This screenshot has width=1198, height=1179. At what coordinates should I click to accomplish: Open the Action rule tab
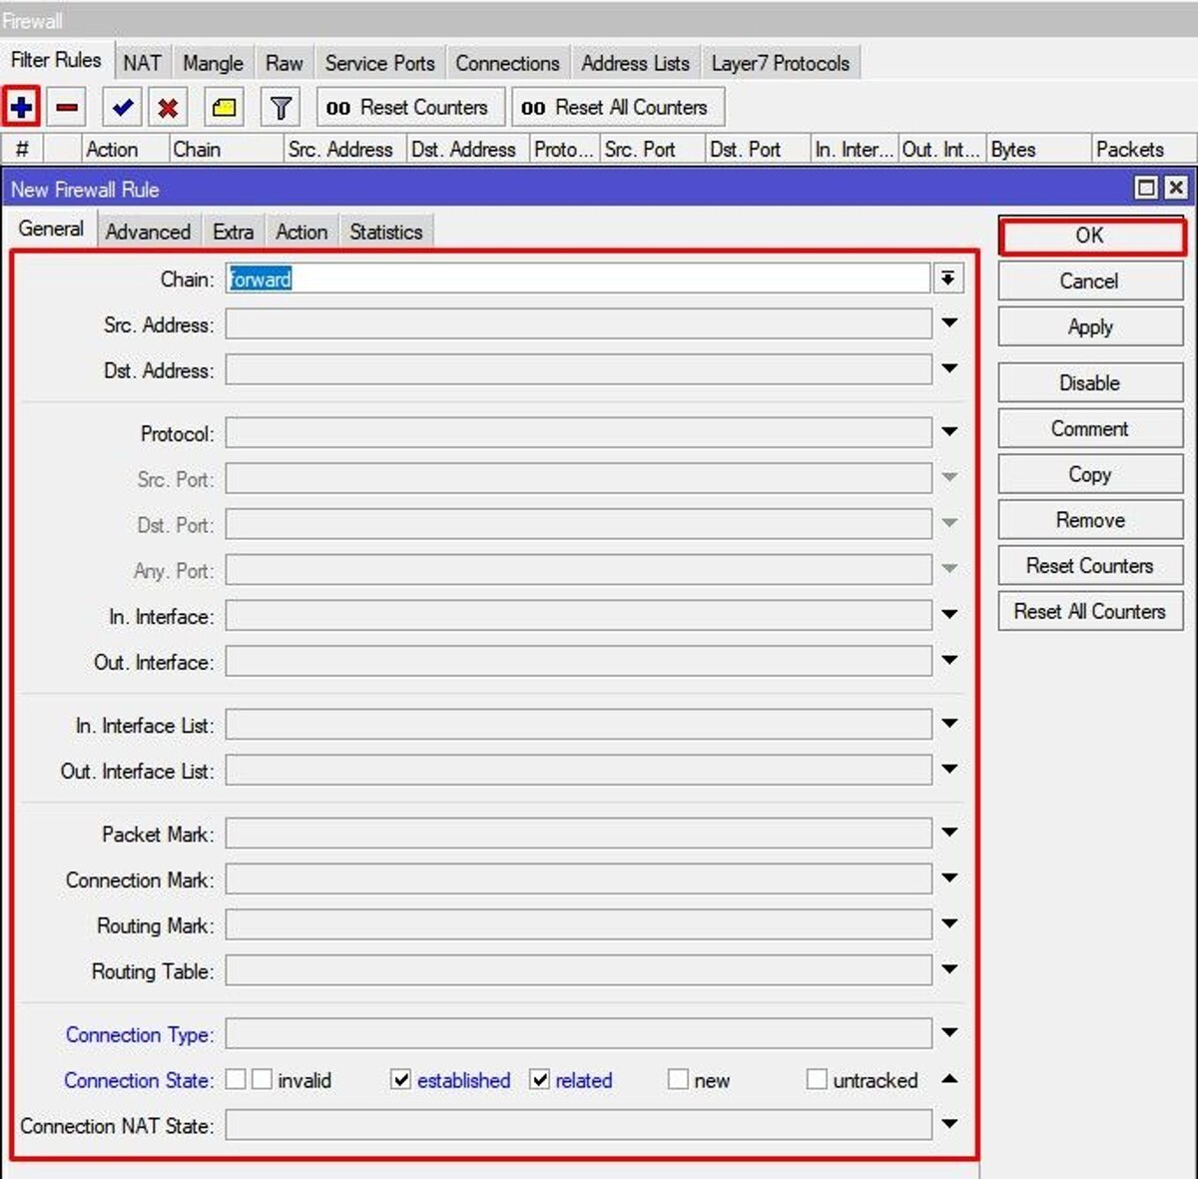[301, 232]
